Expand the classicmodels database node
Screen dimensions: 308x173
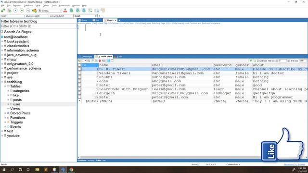(2, 46)
